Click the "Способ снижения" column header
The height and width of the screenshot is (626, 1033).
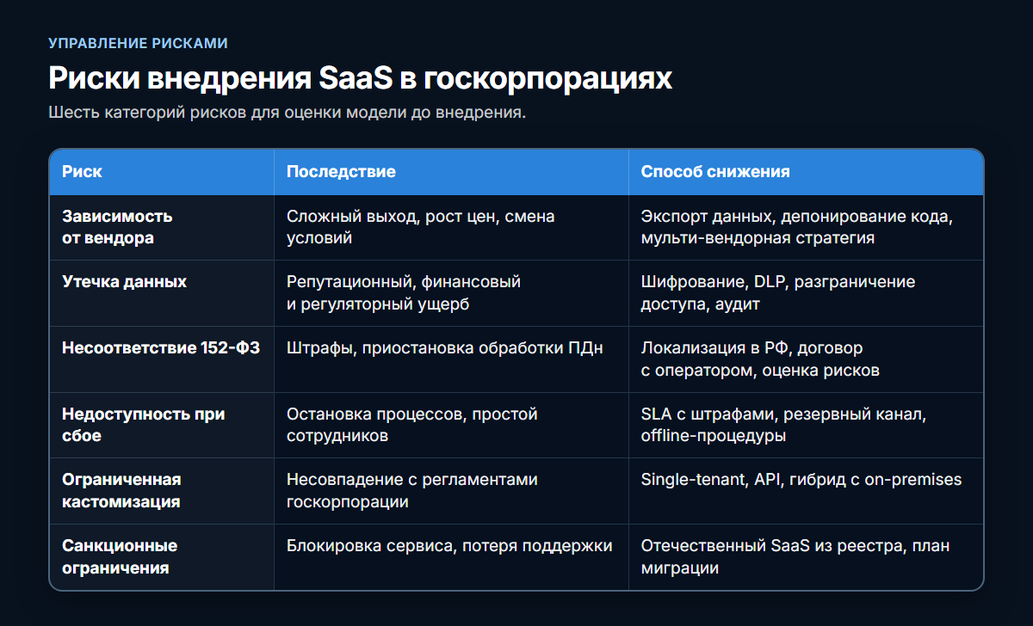715,172
